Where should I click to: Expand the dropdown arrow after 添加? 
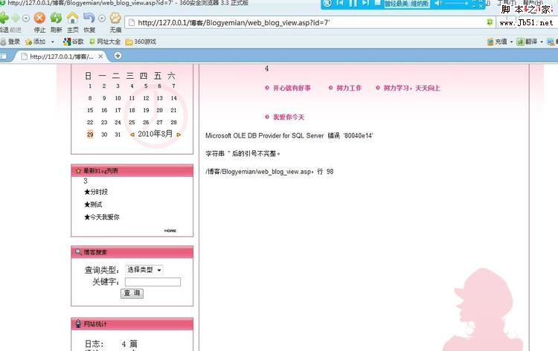click(53, 42)
